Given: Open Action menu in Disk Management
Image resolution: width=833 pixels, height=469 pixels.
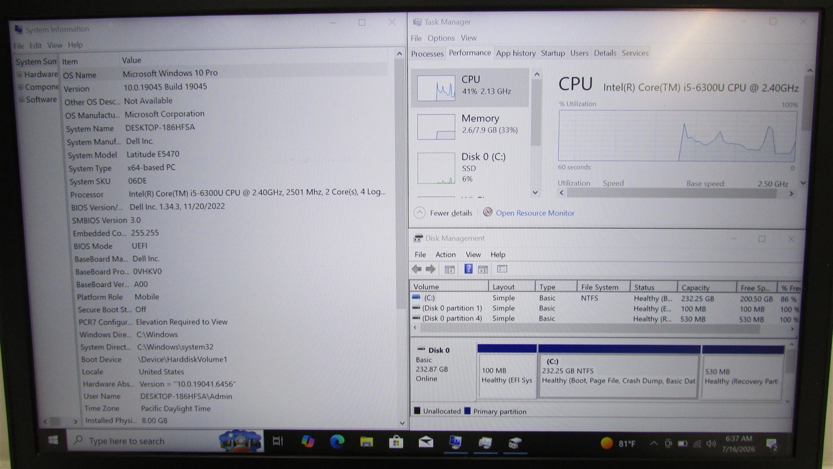Looking at the screenshot, I should tap(445, 254).
